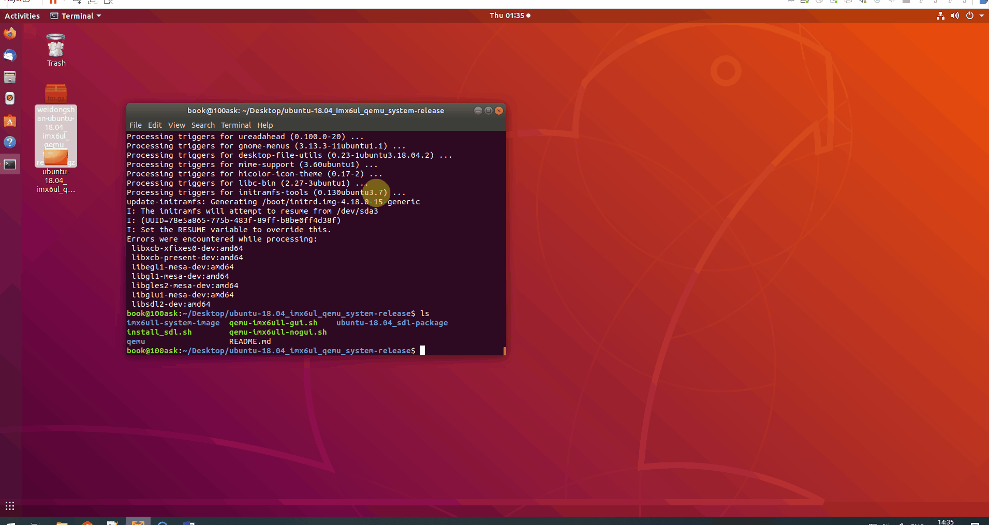This screenshot has height=525, width=989.
Task: Close the terminal window
Action: (499, 111)
